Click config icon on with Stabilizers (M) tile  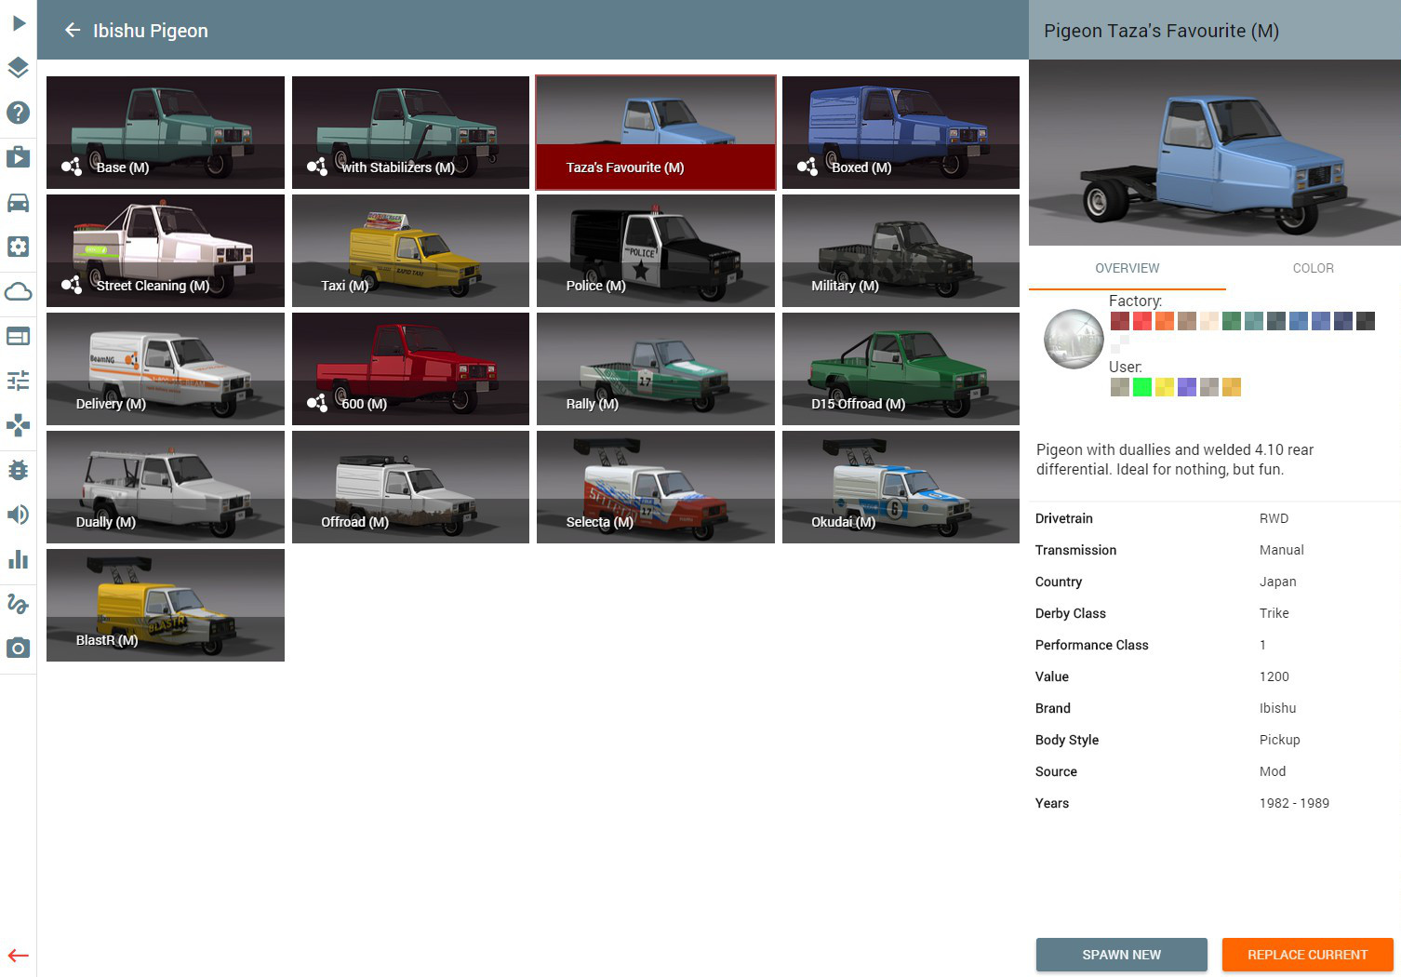click(x=317, y=167)
